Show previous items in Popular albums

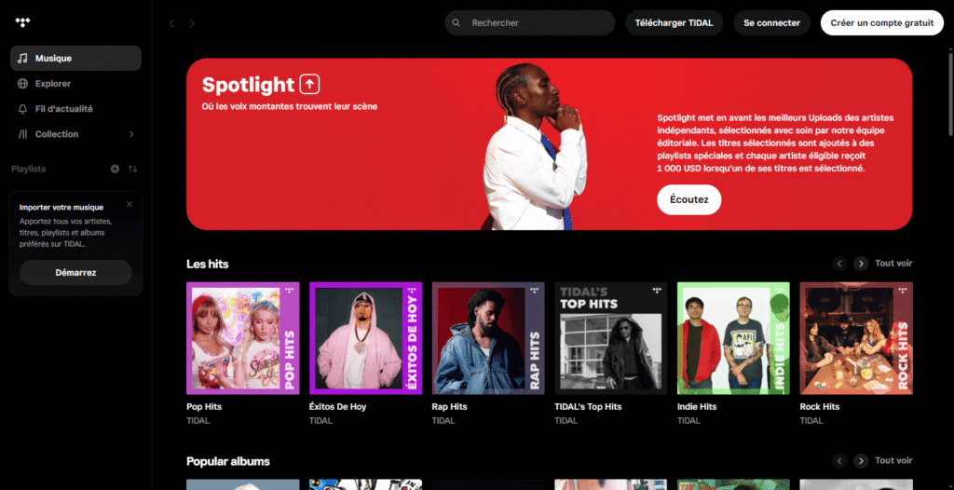pos(839,461)
